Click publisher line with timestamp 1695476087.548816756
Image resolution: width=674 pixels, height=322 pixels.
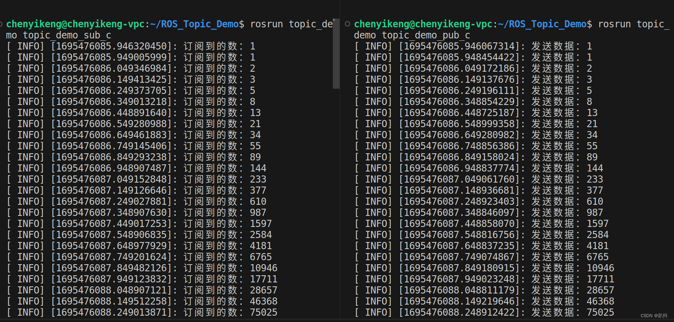coord(482,235)
